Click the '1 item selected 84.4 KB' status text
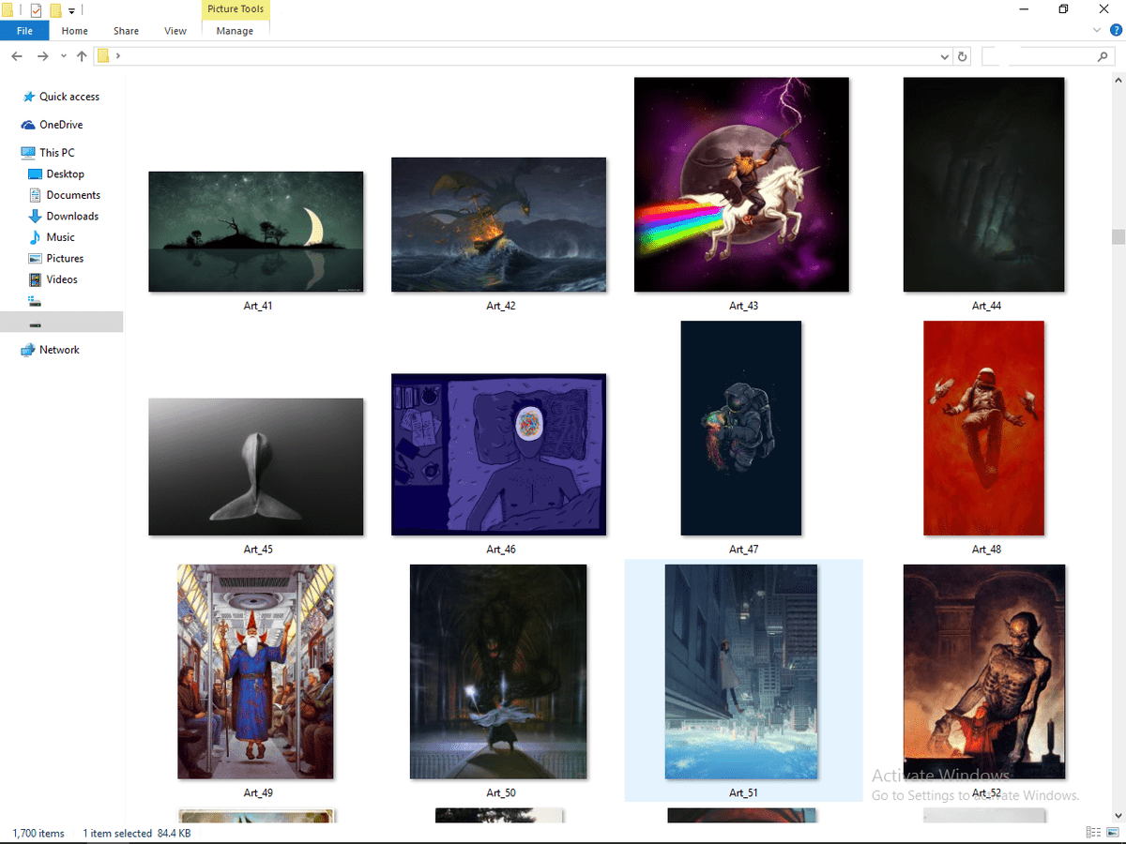The width and height of the screenshot is (1126, 844). coord(137,833)
